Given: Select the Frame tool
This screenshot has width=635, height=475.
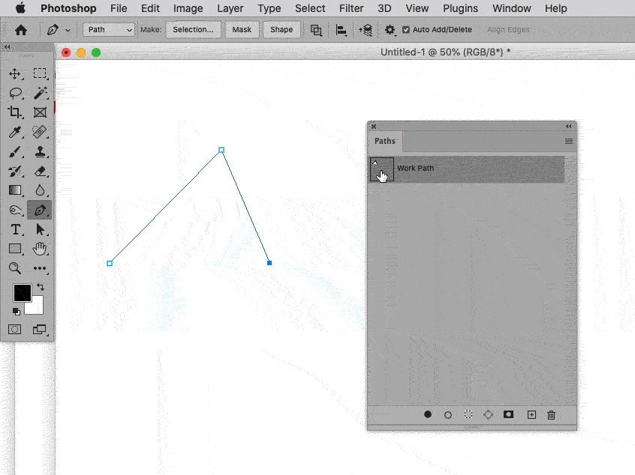Looking at the screenshot, I should tap(40, 112).
